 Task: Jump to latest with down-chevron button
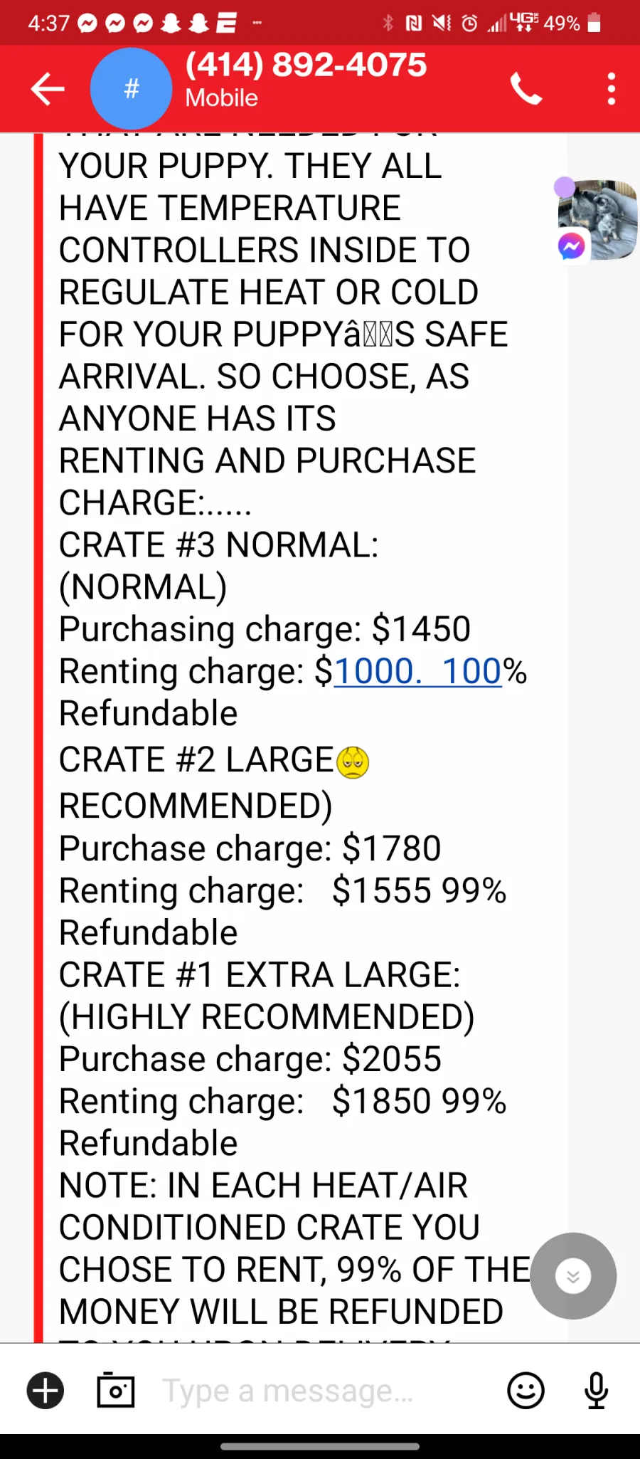click(573, 1276)
